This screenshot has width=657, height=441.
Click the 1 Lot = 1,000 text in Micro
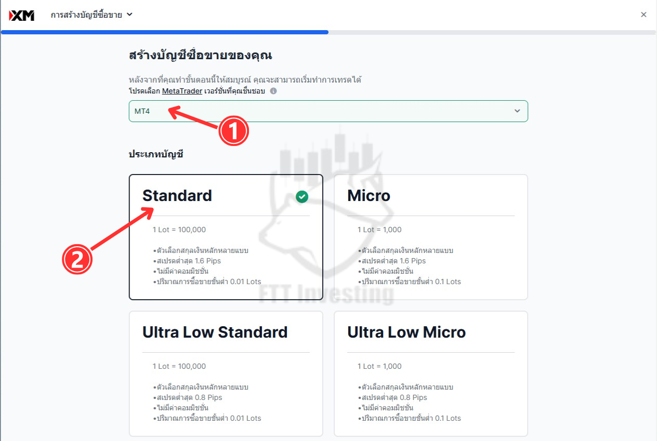[379, 230]
